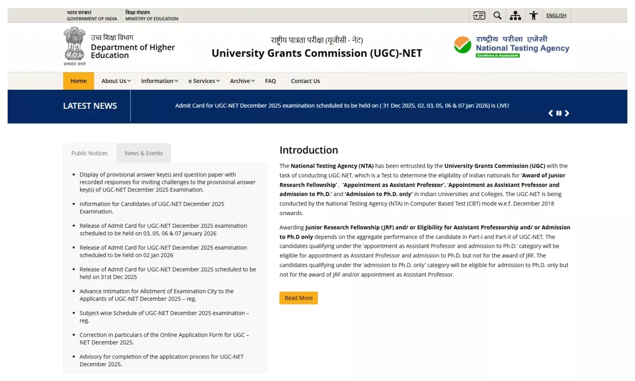Go to previous news item arrow
Image resolution: width=635 pixels, height=381 pixels.
tap(550, 113)
